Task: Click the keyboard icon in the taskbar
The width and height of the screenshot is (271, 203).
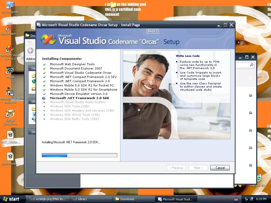Action: click(x=236, y=199)
